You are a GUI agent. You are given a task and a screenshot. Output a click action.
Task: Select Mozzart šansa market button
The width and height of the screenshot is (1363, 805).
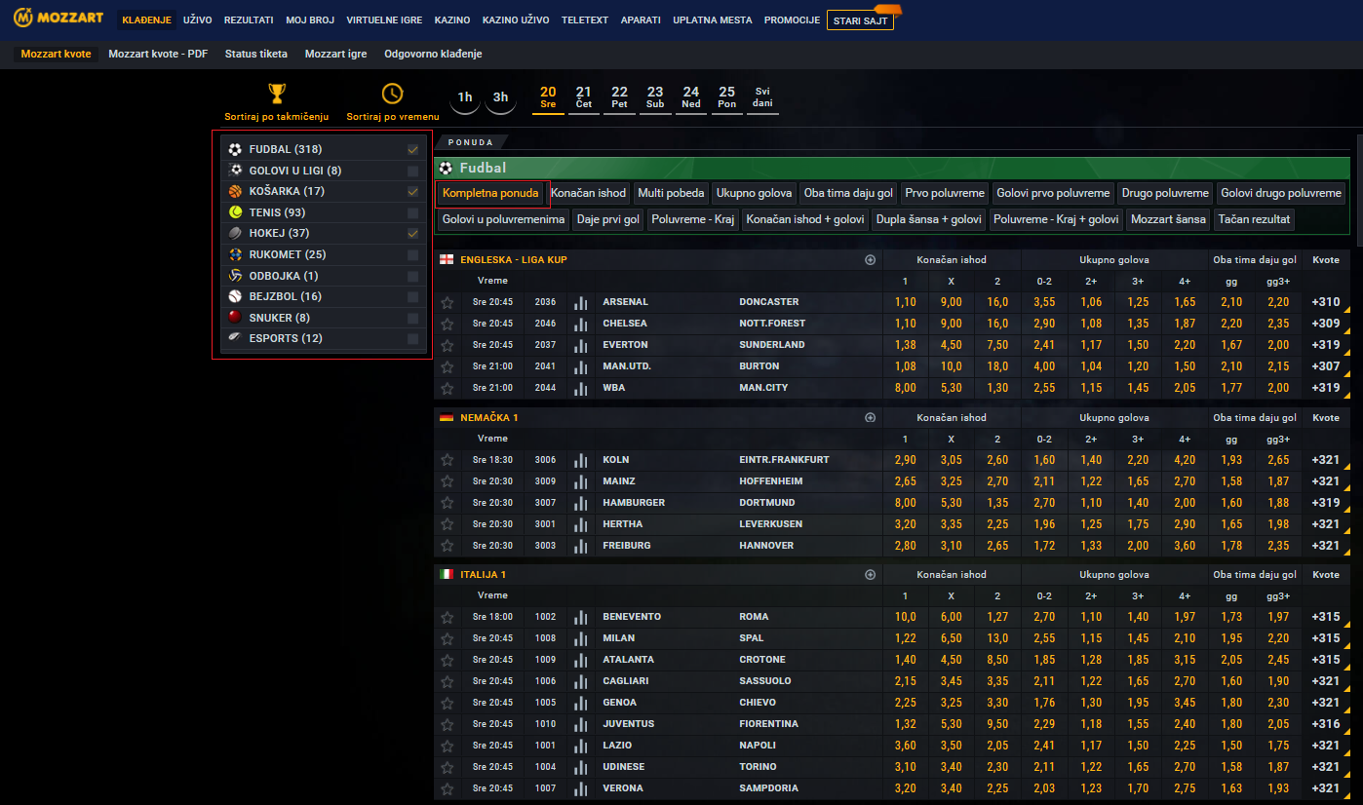pyautogui.click(x=1168, y=219)
